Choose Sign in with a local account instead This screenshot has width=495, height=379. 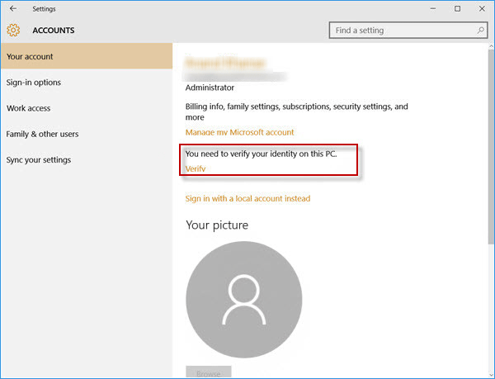click(247, 198)
